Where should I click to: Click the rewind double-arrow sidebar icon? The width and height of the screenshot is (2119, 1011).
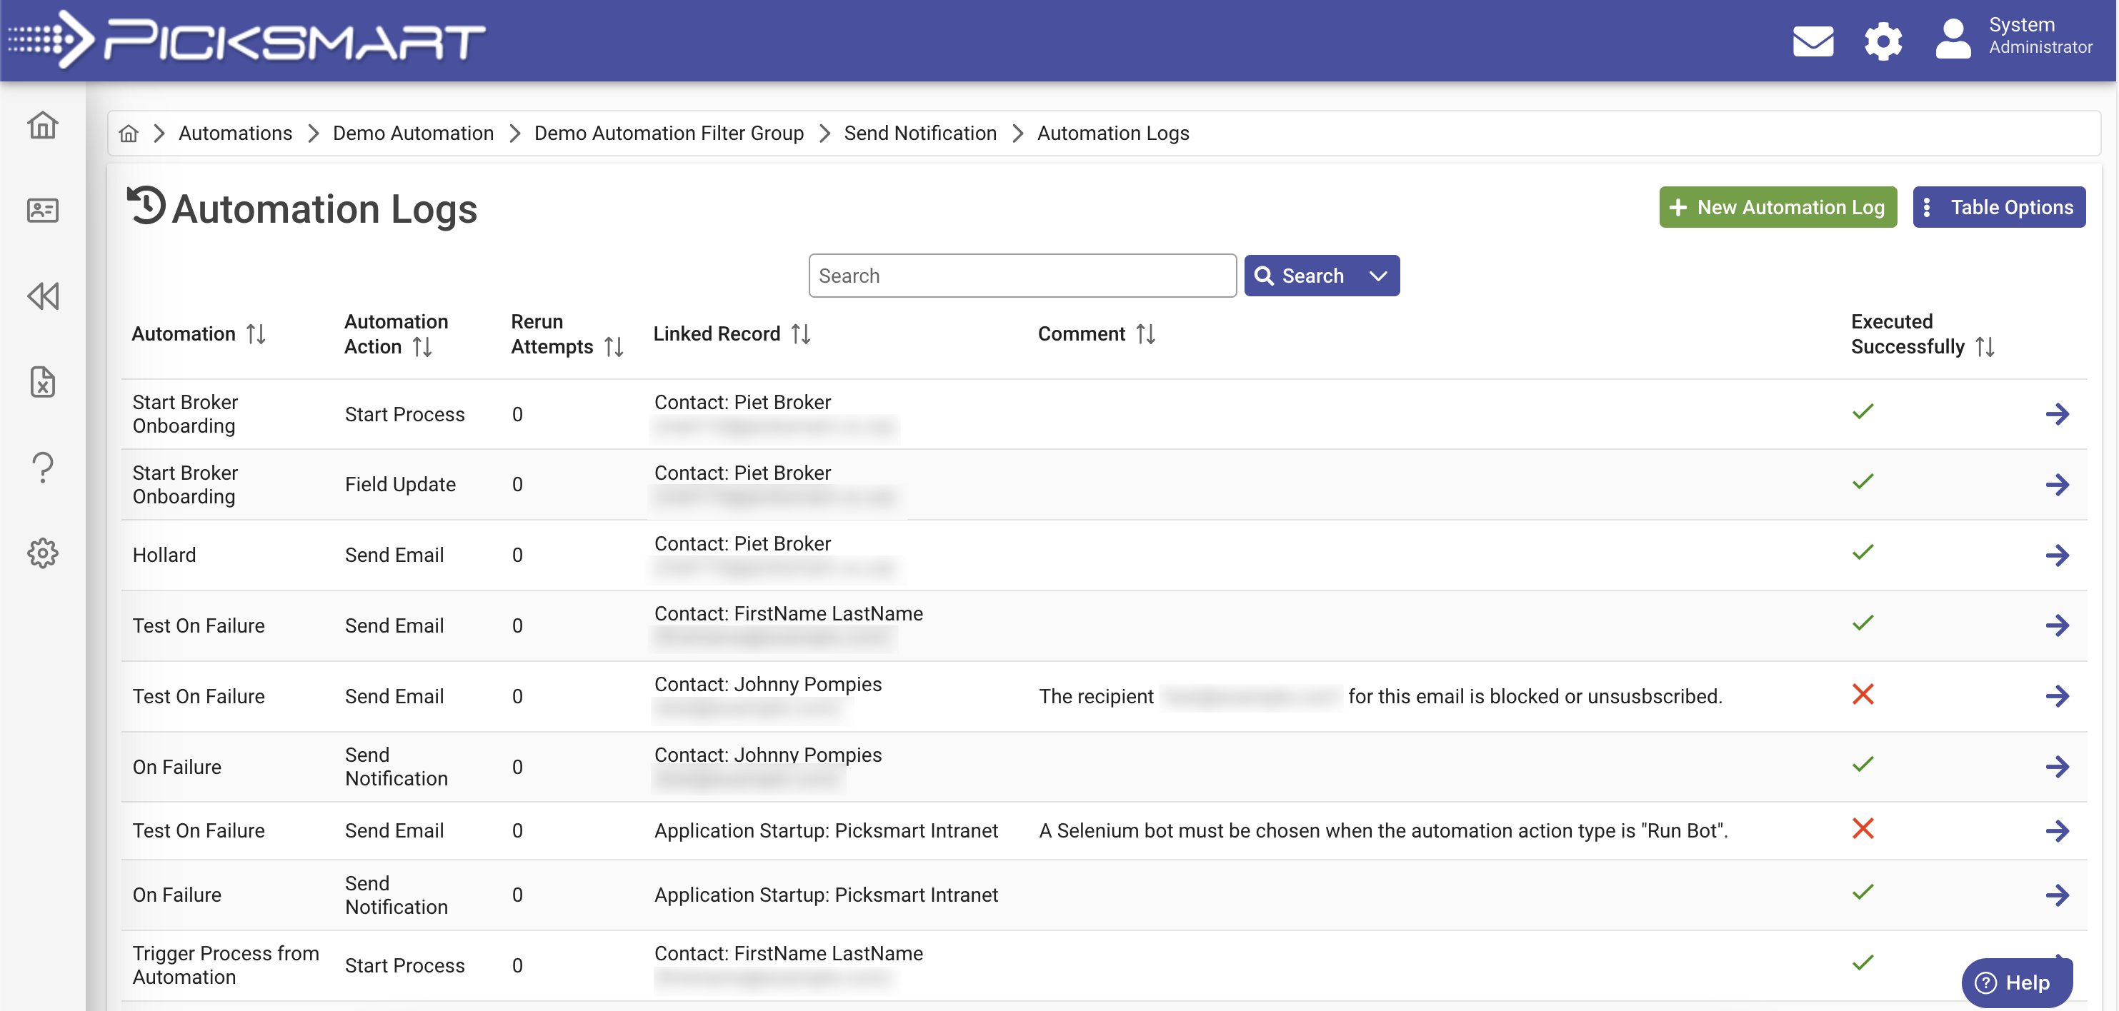tap(43, 296)
